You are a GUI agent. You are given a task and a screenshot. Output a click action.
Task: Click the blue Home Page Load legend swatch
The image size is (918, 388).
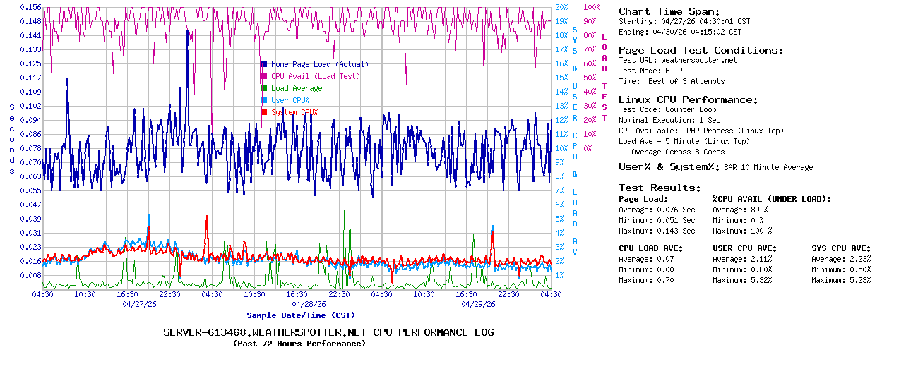(264, 64)
